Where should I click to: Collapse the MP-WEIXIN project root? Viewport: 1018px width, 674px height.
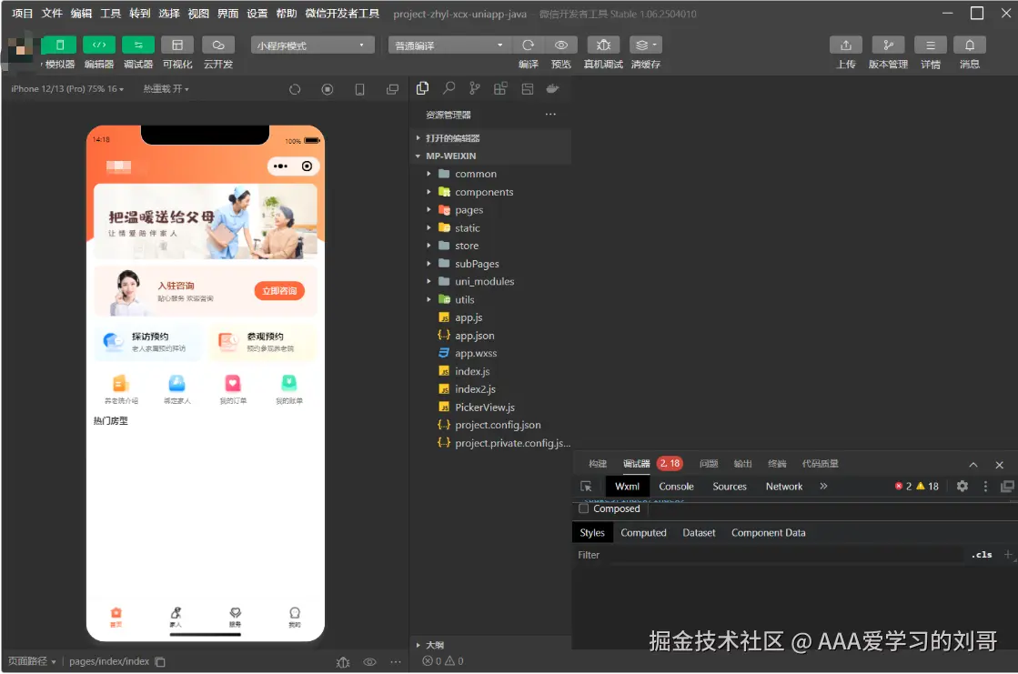tap(418, 156)
